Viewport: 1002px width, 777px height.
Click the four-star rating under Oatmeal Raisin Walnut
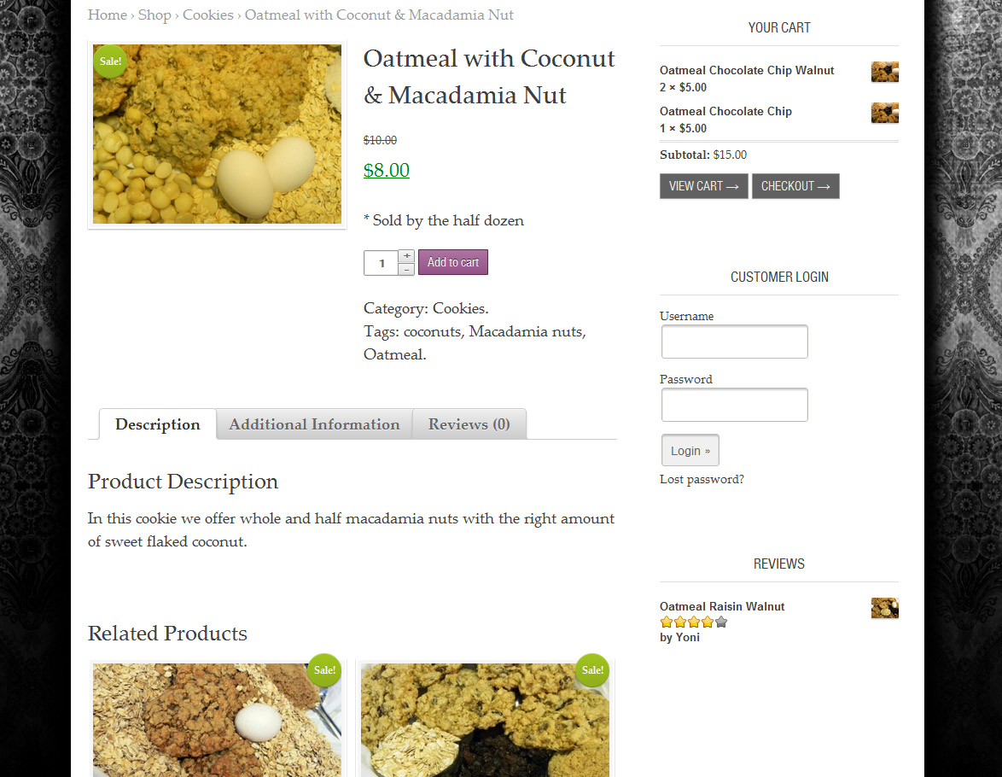point(693,622)
